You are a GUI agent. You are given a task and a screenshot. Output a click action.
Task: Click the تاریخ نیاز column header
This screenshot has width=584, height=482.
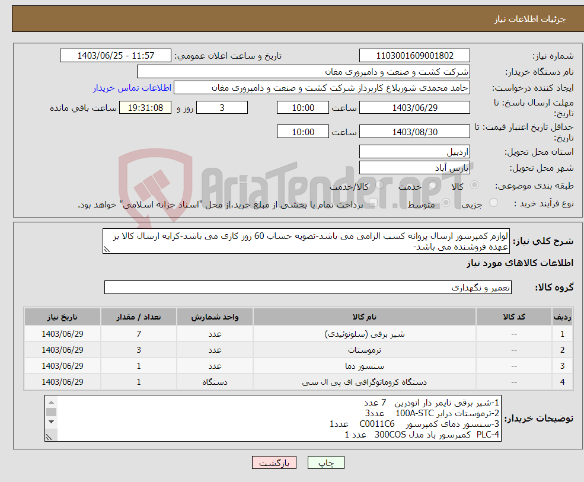point(62,317)
